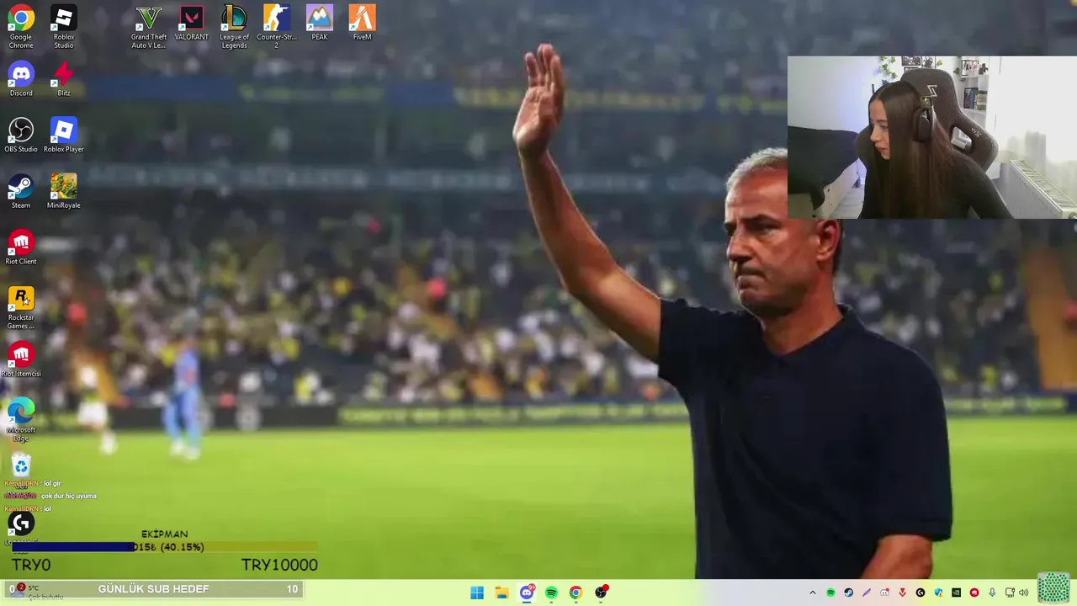Switch to Chrome on the taskbar
This screenshot has height=606, width=1077.
tap(576, 593)
